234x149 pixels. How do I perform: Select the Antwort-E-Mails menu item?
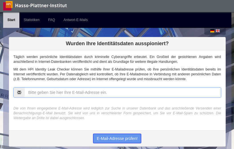pos(76,20)
